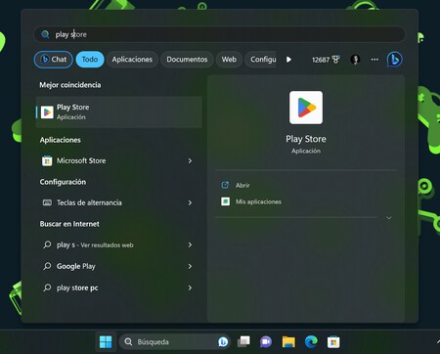Select the Google Play web suggestion
Image resolution: width=440 pixels, height=354 pixels.
[x=118, y=266]
